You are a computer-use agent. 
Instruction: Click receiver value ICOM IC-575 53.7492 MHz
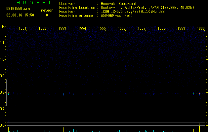point(133,12)
